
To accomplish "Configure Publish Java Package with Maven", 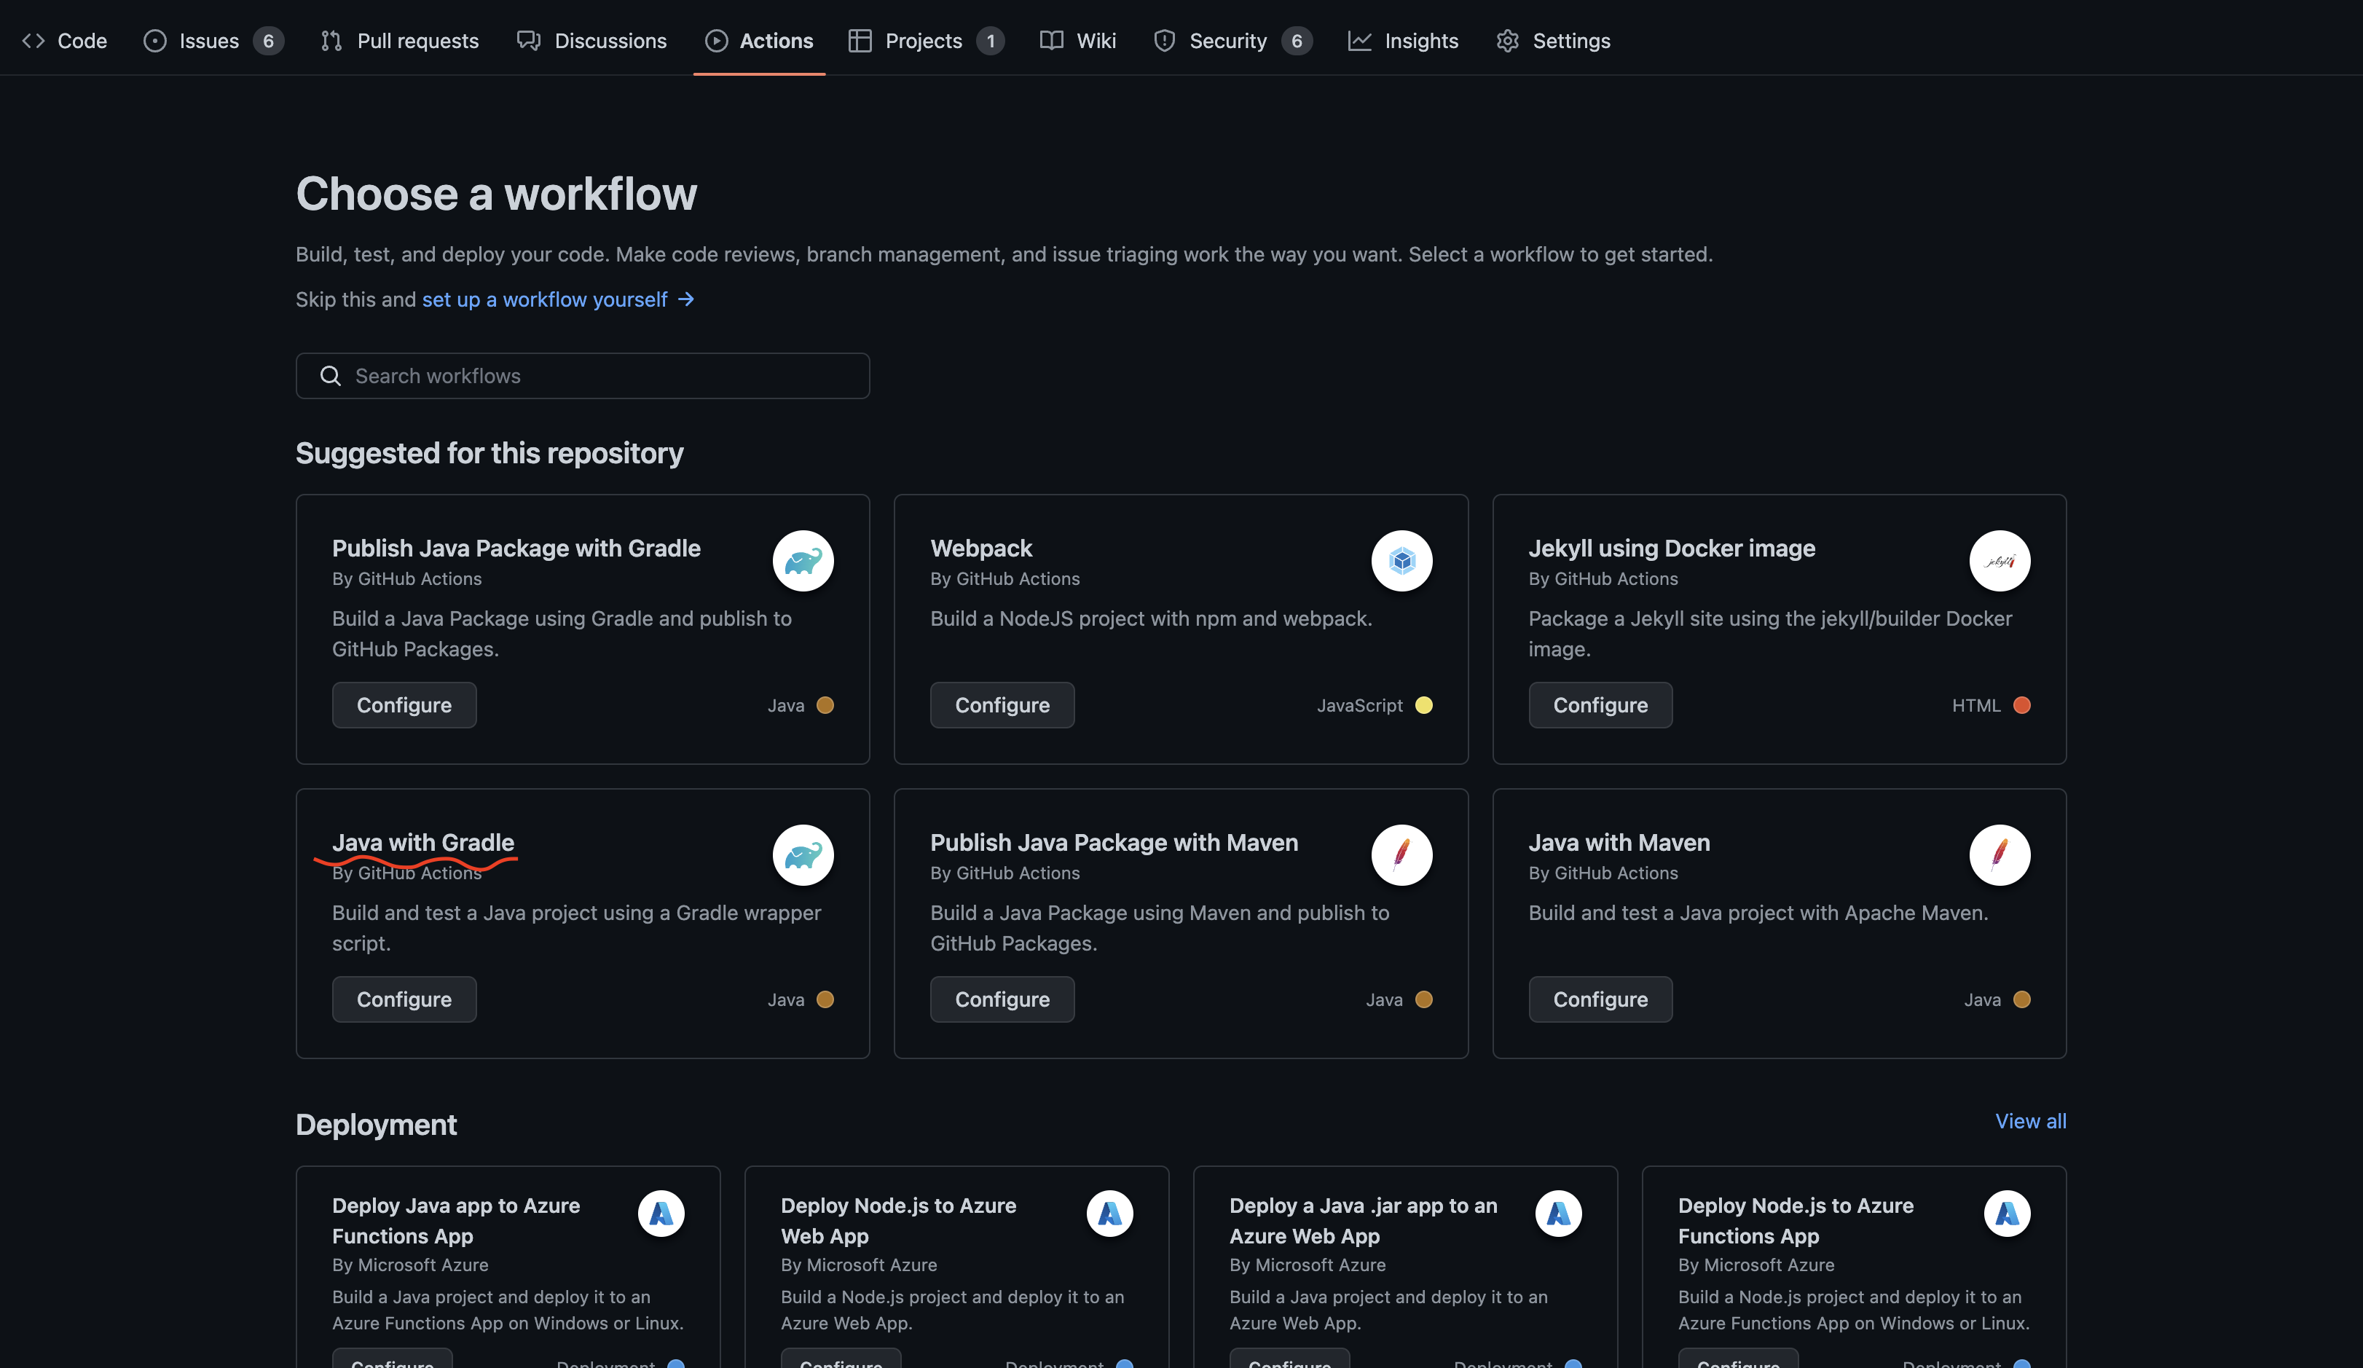I will tap(1002, 999).
